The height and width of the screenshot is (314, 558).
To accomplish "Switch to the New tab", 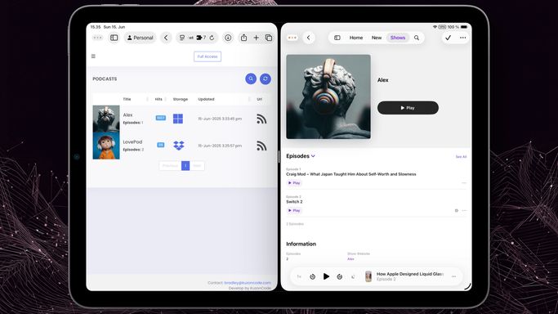I will tap(377, 38).
